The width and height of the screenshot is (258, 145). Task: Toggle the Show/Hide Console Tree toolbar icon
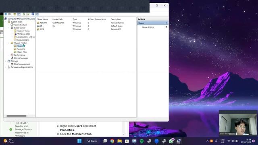[x=19, y=14]
